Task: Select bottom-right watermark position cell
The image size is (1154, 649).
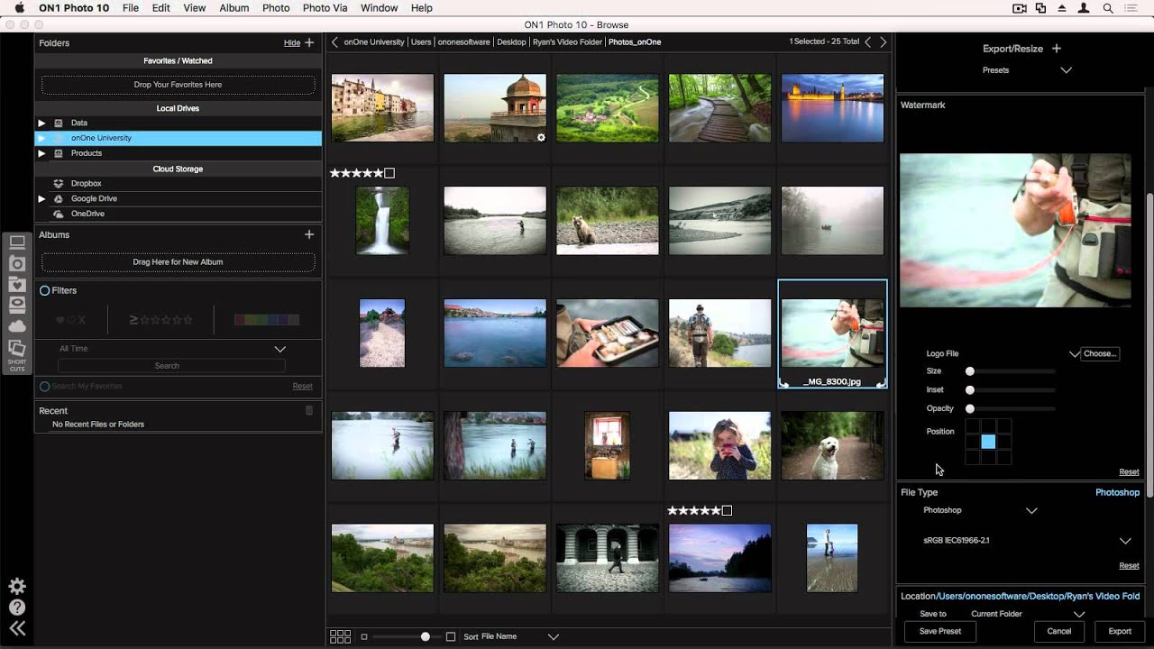Action: [1003, 457]
